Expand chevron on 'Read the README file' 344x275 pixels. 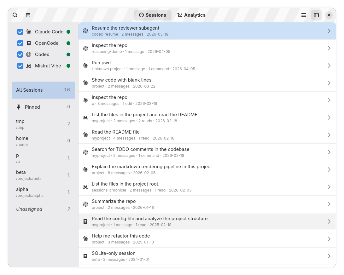click(x=329, y=135)
